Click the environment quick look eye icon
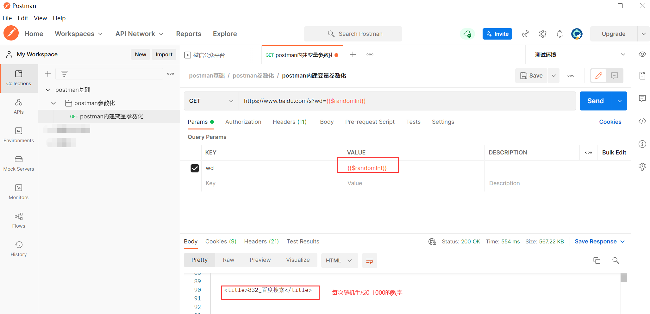 click(642, 54)
